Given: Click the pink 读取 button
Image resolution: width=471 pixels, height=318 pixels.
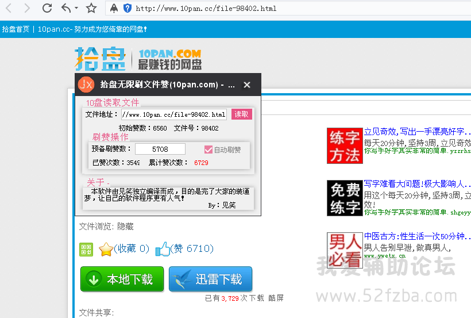Looking at the screenshot, I should (x=241, y=114).
